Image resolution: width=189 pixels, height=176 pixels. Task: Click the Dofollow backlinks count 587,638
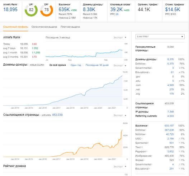point(169,130)
